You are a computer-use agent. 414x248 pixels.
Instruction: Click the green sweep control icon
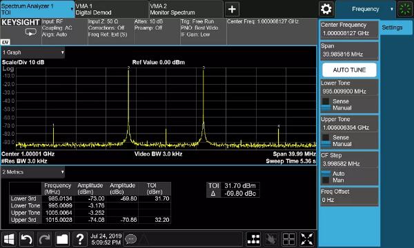pos(405,9)
